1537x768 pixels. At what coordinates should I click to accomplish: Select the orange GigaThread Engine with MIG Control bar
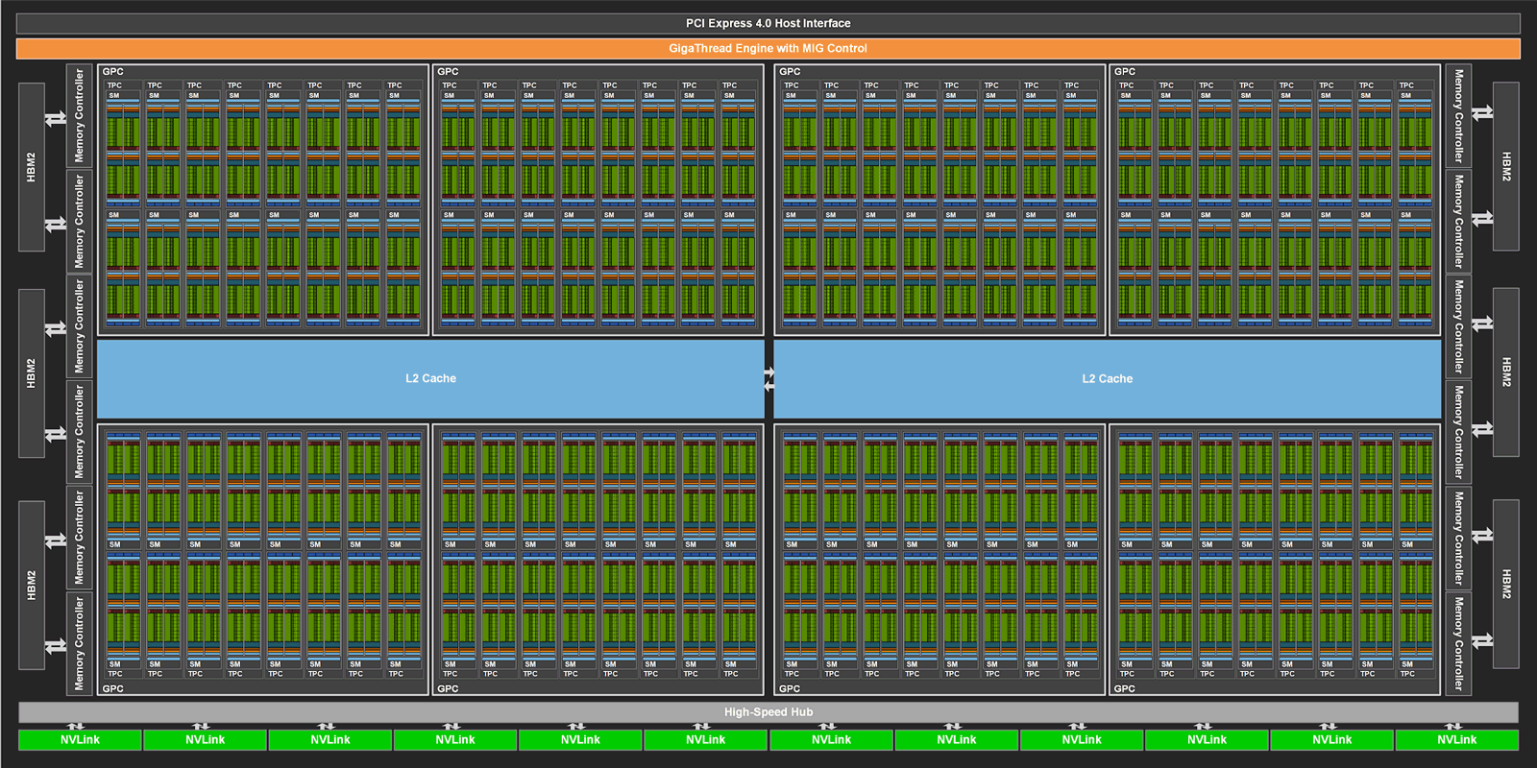pos(768,48)
